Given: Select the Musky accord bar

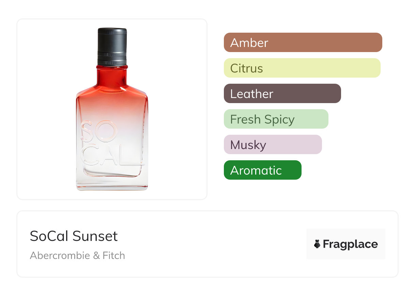Looking at the screenshot, I should (273, 145).
